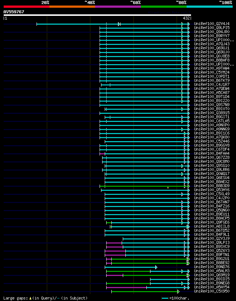Click the purple segment on Q9LPI3 row
This screenshot has width=236, height=301.
114,243
